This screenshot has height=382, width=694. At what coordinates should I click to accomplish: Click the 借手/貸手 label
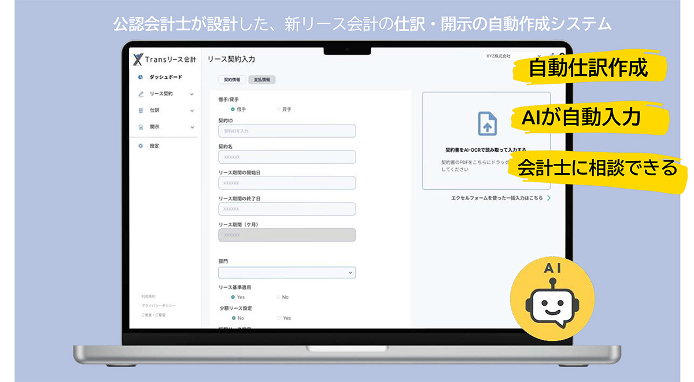(x=228, y=100)
